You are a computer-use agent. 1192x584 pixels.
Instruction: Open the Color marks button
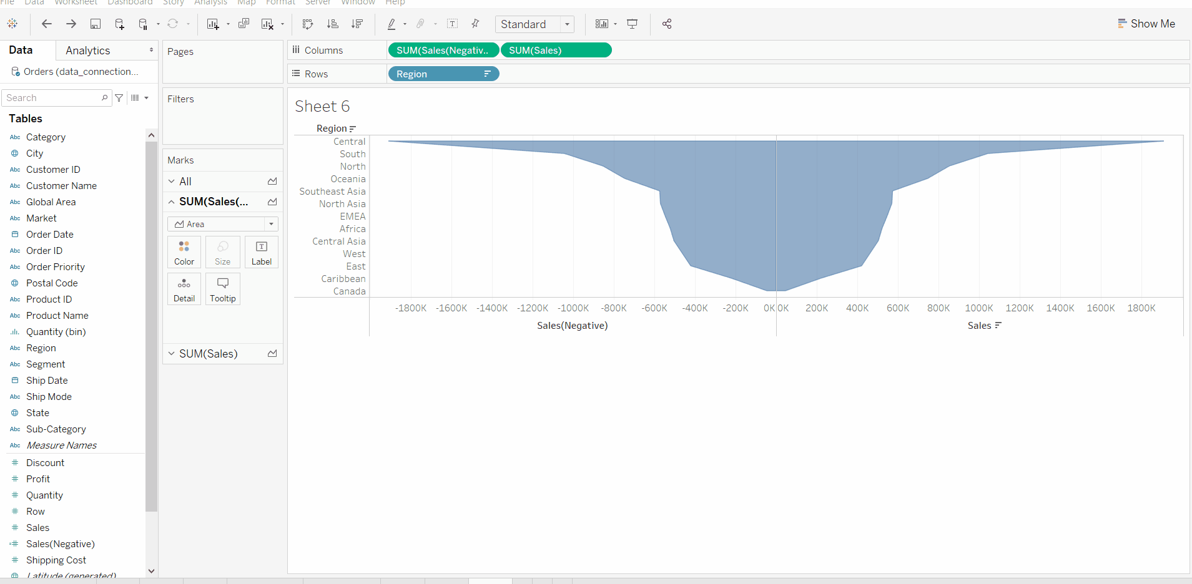click(x=184, y=252)
